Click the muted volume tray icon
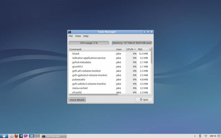The height and width of the screenshot is (138, 221). click(196, 136)
